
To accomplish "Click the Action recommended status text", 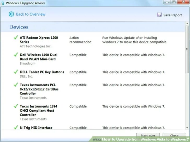I will (80, 40).
